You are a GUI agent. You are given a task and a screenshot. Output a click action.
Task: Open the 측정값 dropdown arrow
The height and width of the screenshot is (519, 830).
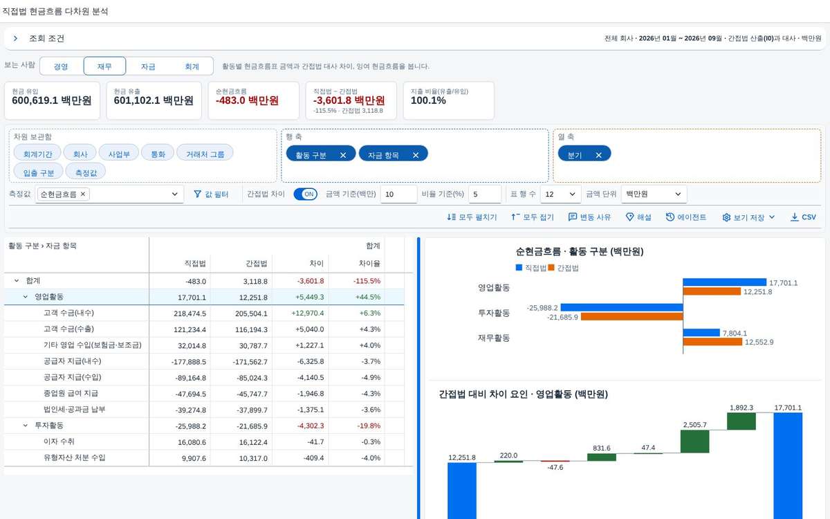coord(175,194)
